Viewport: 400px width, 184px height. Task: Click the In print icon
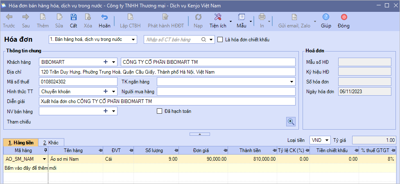(262, 17)
